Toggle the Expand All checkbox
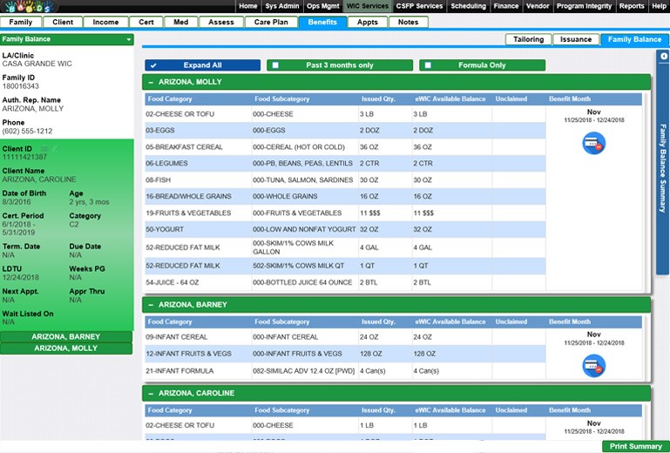670x453 pixels. point(153,65)
